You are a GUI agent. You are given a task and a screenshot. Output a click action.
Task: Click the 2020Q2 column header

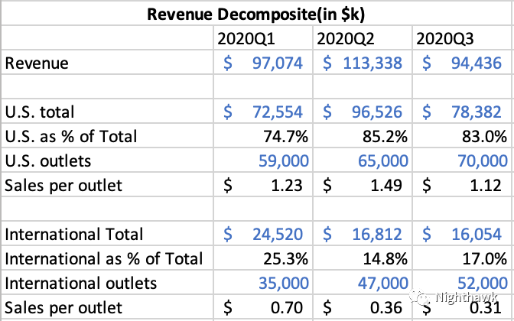coord(343,38)
